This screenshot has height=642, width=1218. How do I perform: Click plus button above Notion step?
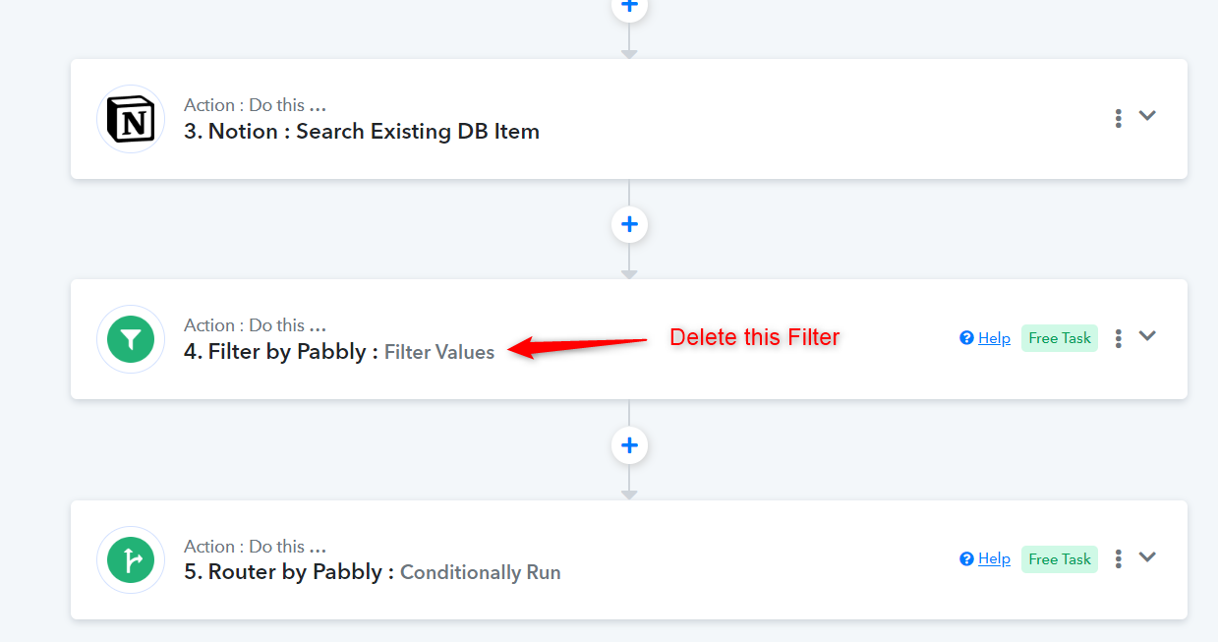pos(629,7)
